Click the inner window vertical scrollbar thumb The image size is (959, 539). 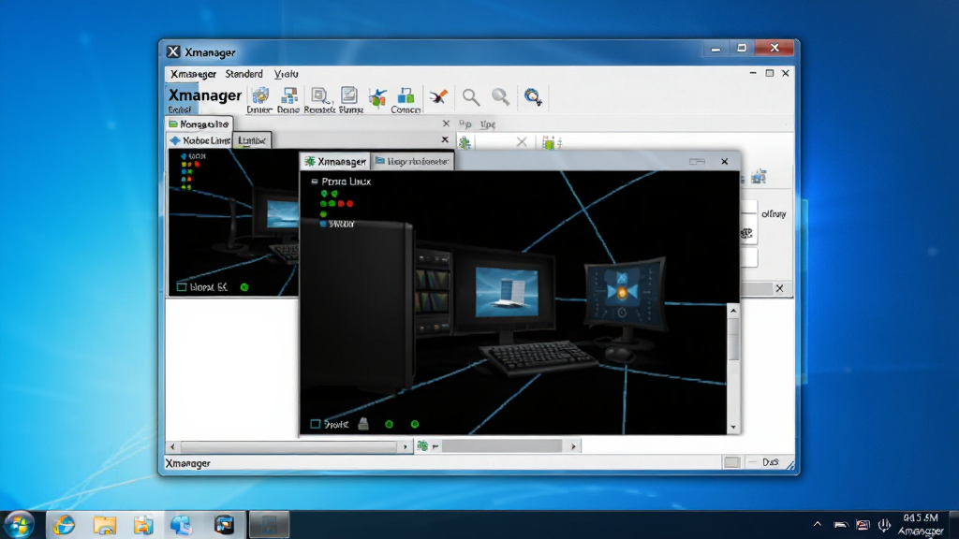click(733, 339)
